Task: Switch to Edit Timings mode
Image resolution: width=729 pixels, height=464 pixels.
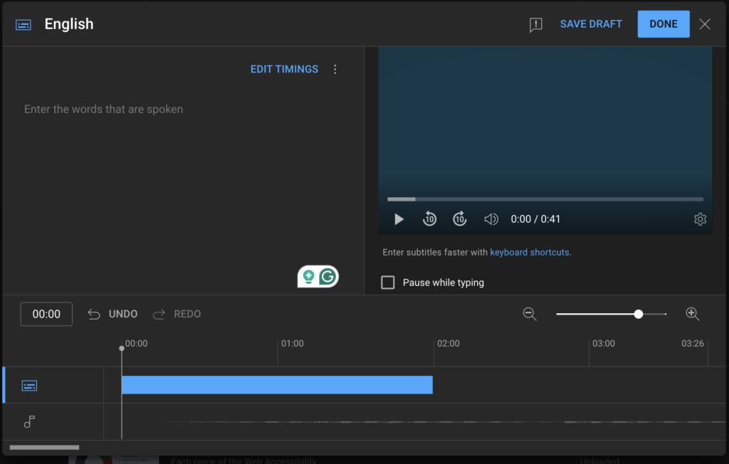Action: tap(283, 69)
